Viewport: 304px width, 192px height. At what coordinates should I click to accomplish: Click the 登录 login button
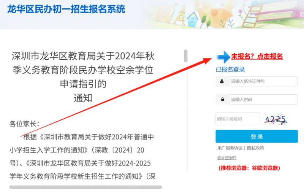click(257, 136)
